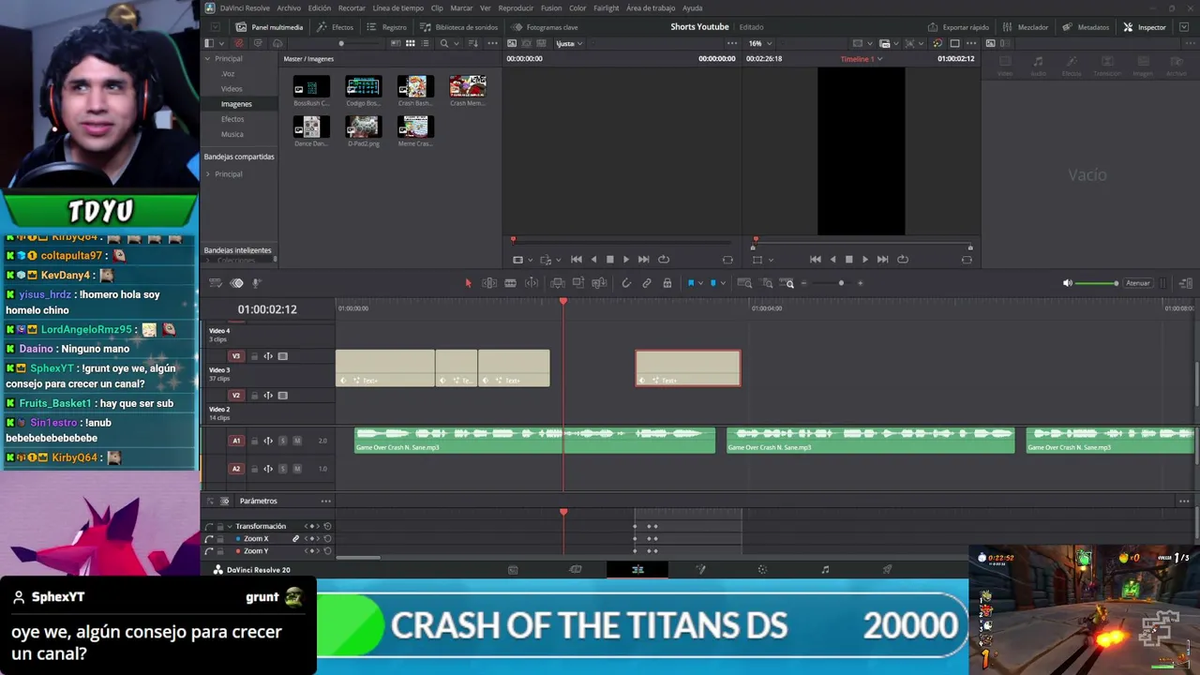Click the replace clip edit icon
1200x675 pixels.
[599, 283]
